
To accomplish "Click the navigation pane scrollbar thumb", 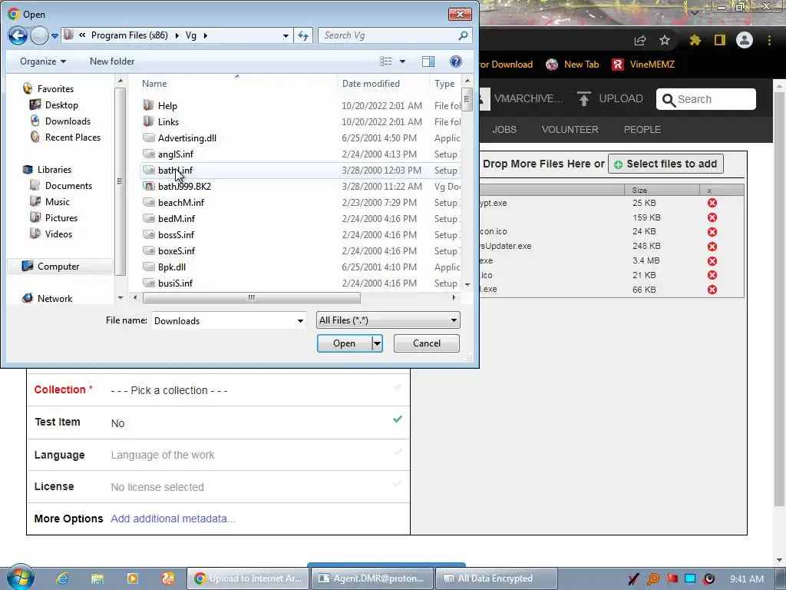I will (x=120, y=181).
